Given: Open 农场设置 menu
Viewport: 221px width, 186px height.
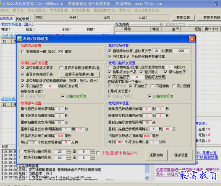Looking at the screenshot, I should (59, 10).
